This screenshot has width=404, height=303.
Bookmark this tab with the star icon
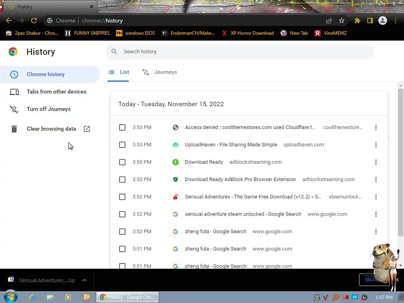[342, 21]
